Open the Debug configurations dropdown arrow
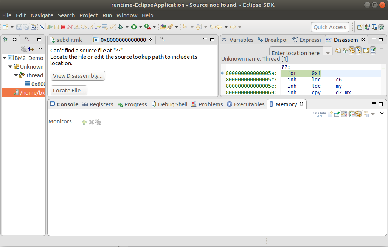This screenshot has height=247, width=388. 127,27
